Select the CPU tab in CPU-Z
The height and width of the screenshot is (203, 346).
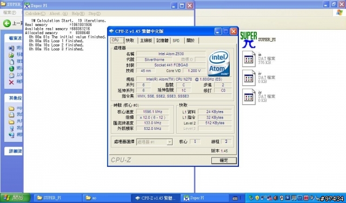pyautogui.click(x=117, y=40)
